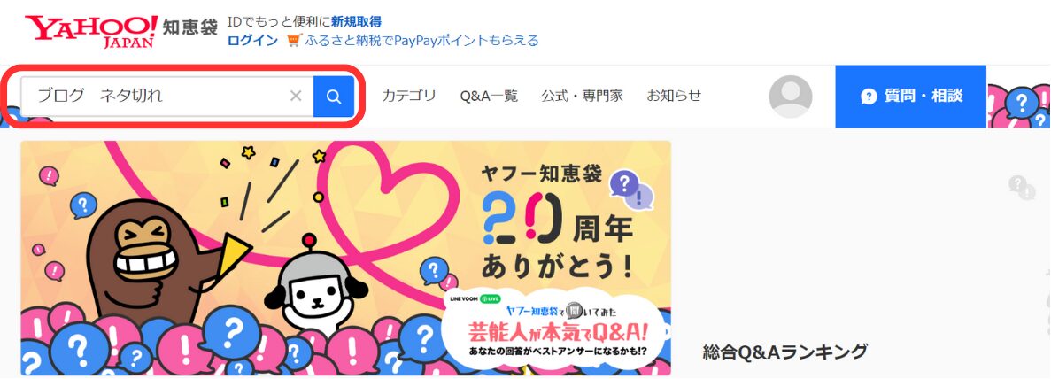Click the 知恵袋 logo text

[190, 28]
